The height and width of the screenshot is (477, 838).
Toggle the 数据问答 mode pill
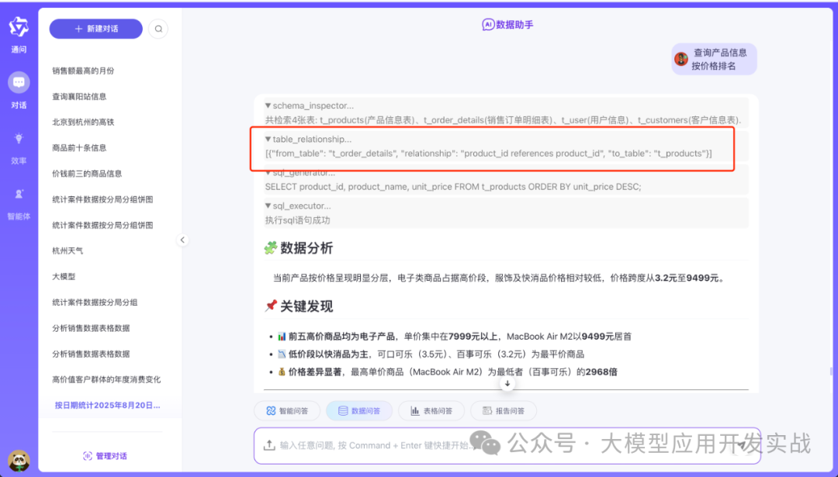pos(359,411)
